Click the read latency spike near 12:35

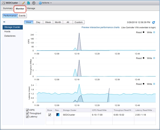click(x=109, y=88)
